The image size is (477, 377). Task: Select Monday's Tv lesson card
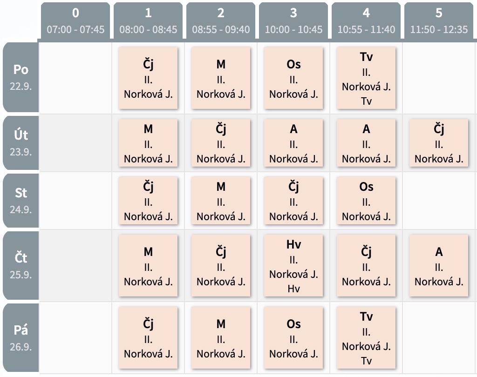tap(366, 78)
